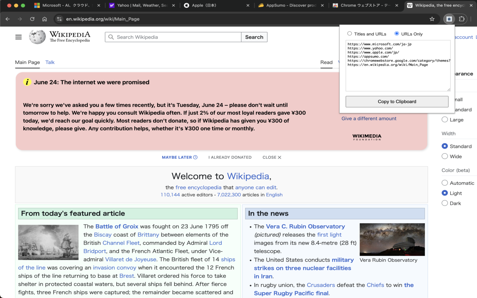Screen dimensions: 477x298
Task: Bookmark this page with the star icon
Action: [x=432, y=19]
